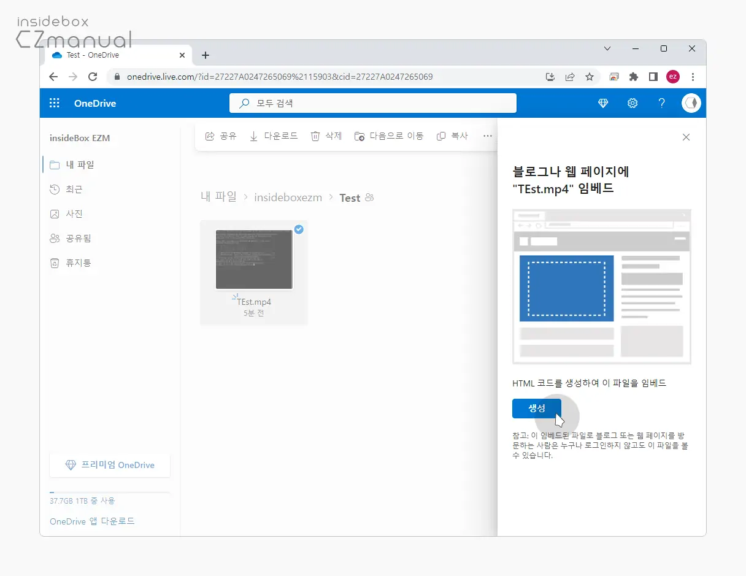Open the TEst.mp4 video thumbnail
Viewport: 746px width, 576px height.
coord(254,259)
